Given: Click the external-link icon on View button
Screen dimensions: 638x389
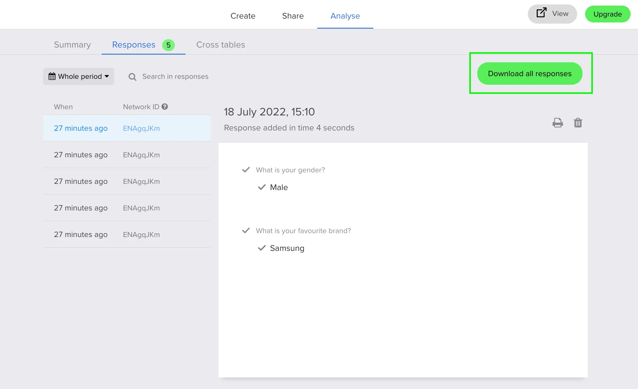Looking at the screenshot, I should point(541,13).
